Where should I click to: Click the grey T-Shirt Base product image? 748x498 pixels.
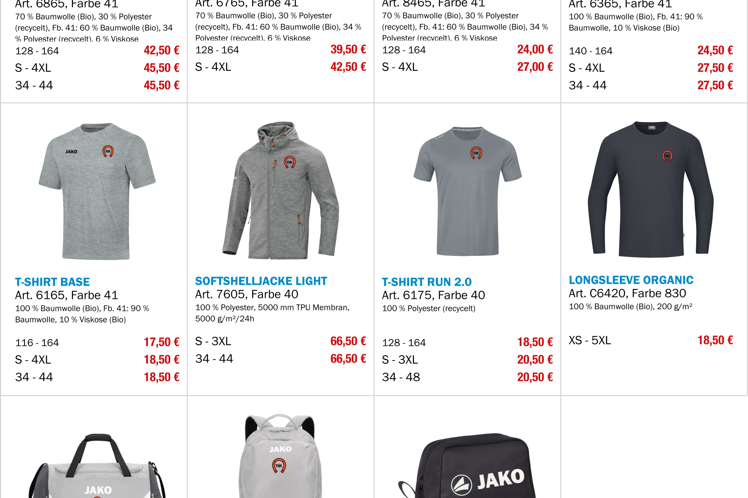tap(97, 191)
